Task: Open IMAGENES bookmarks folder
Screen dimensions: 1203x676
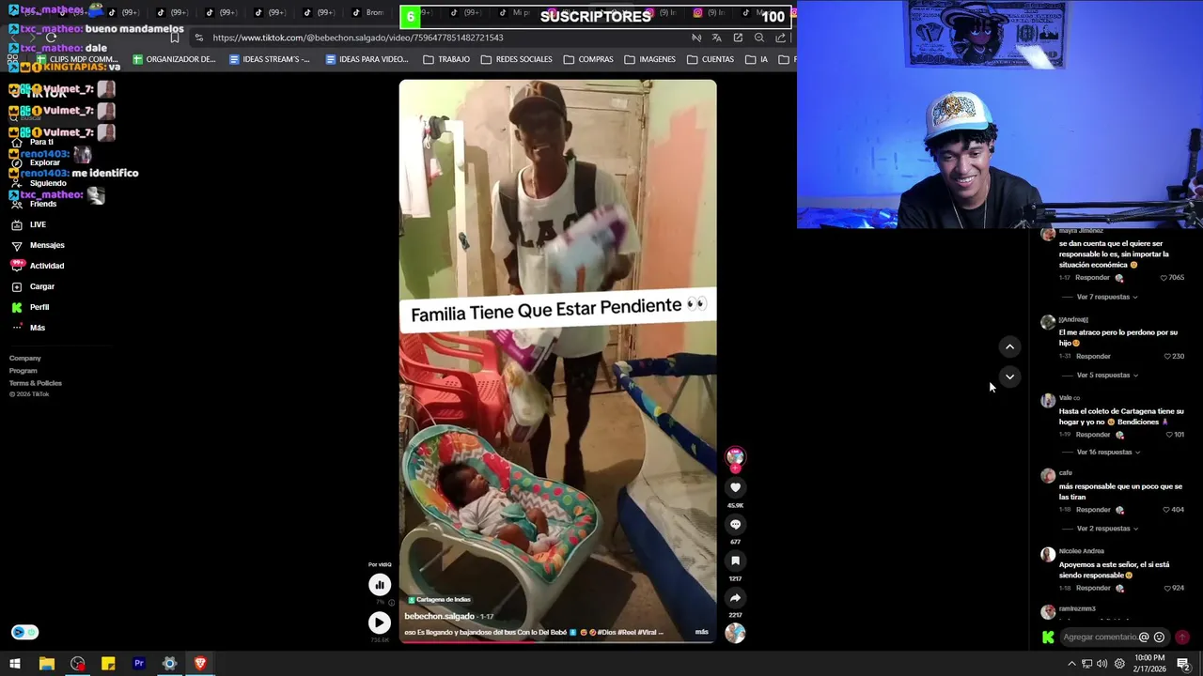Action: [x=649, y=59]
